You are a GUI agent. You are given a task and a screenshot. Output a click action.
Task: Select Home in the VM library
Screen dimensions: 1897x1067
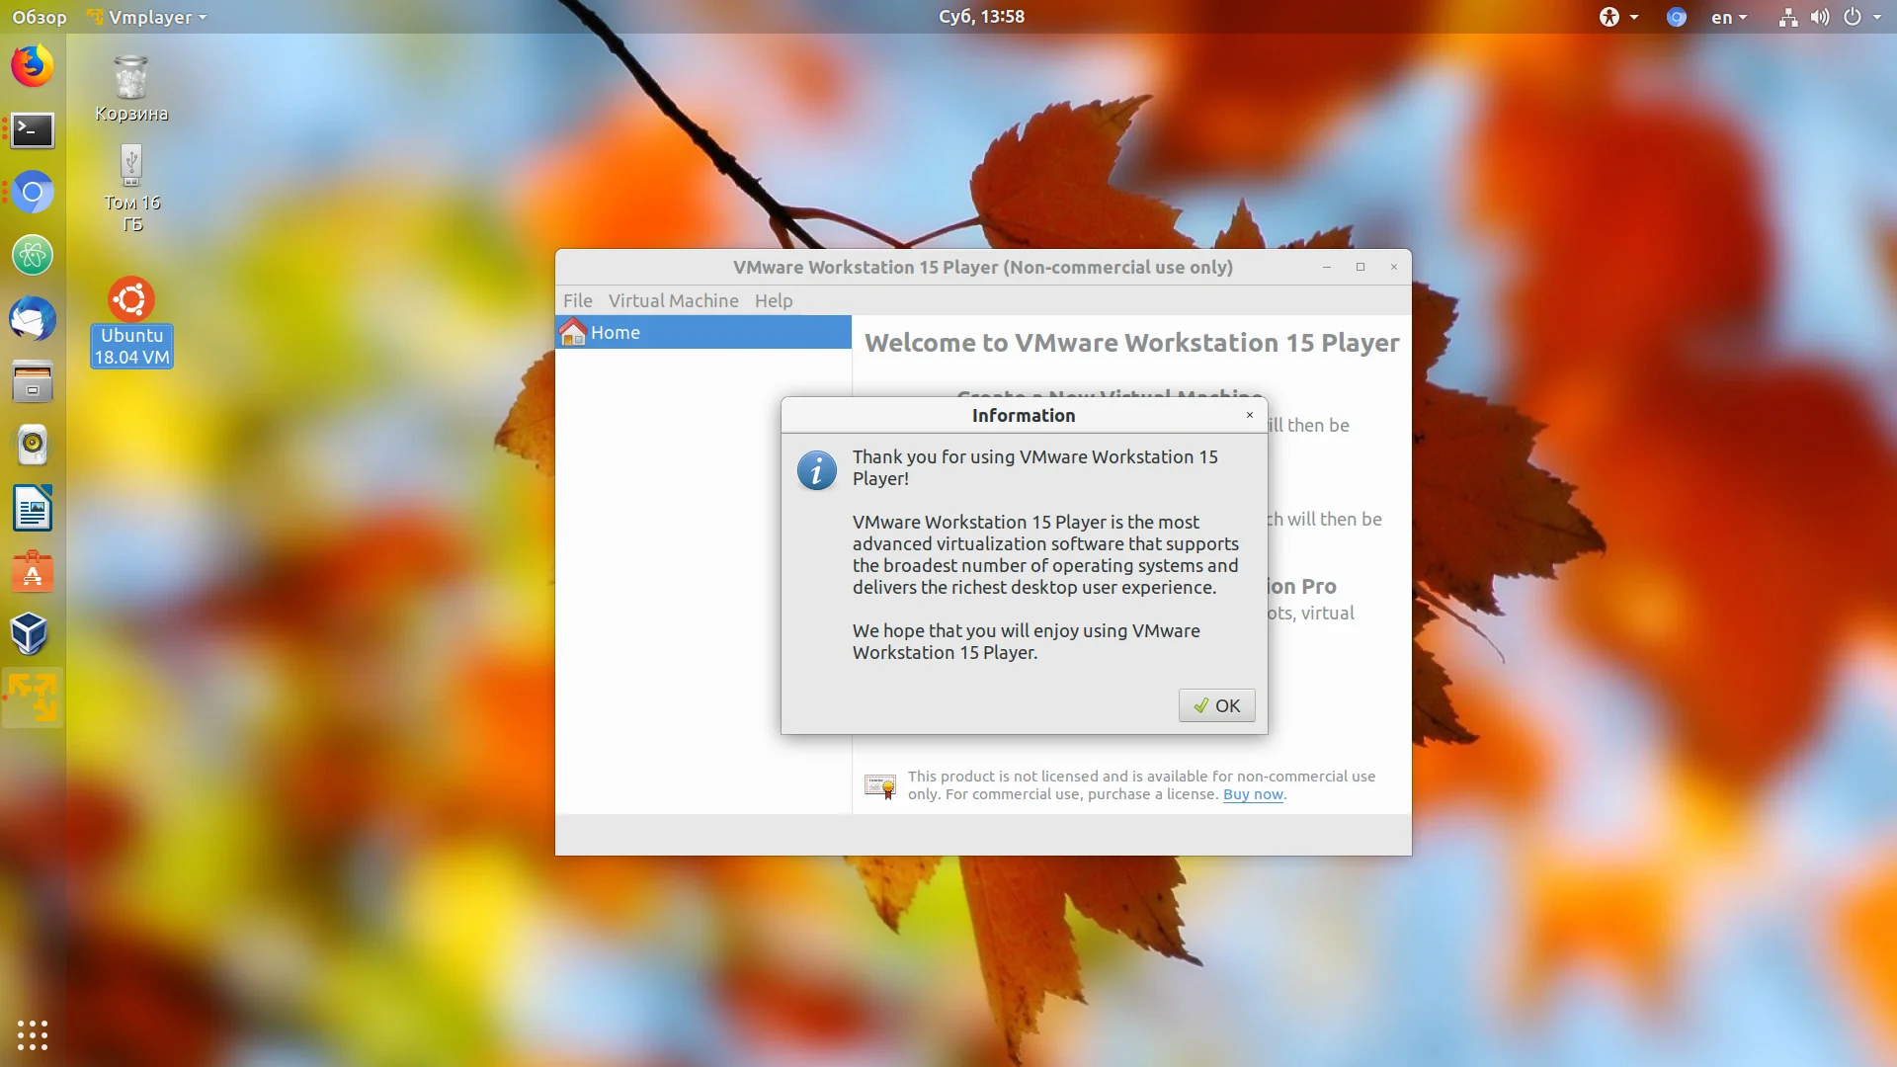tap(615, 332)
